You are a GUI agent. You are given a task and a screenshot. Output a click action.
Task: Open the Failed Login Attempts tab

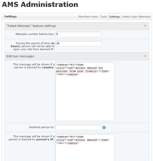pos(136,17)
